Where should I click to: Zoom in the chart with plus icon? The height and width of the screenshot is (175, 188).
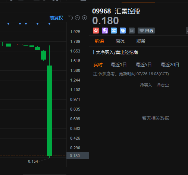click(84, 18)
